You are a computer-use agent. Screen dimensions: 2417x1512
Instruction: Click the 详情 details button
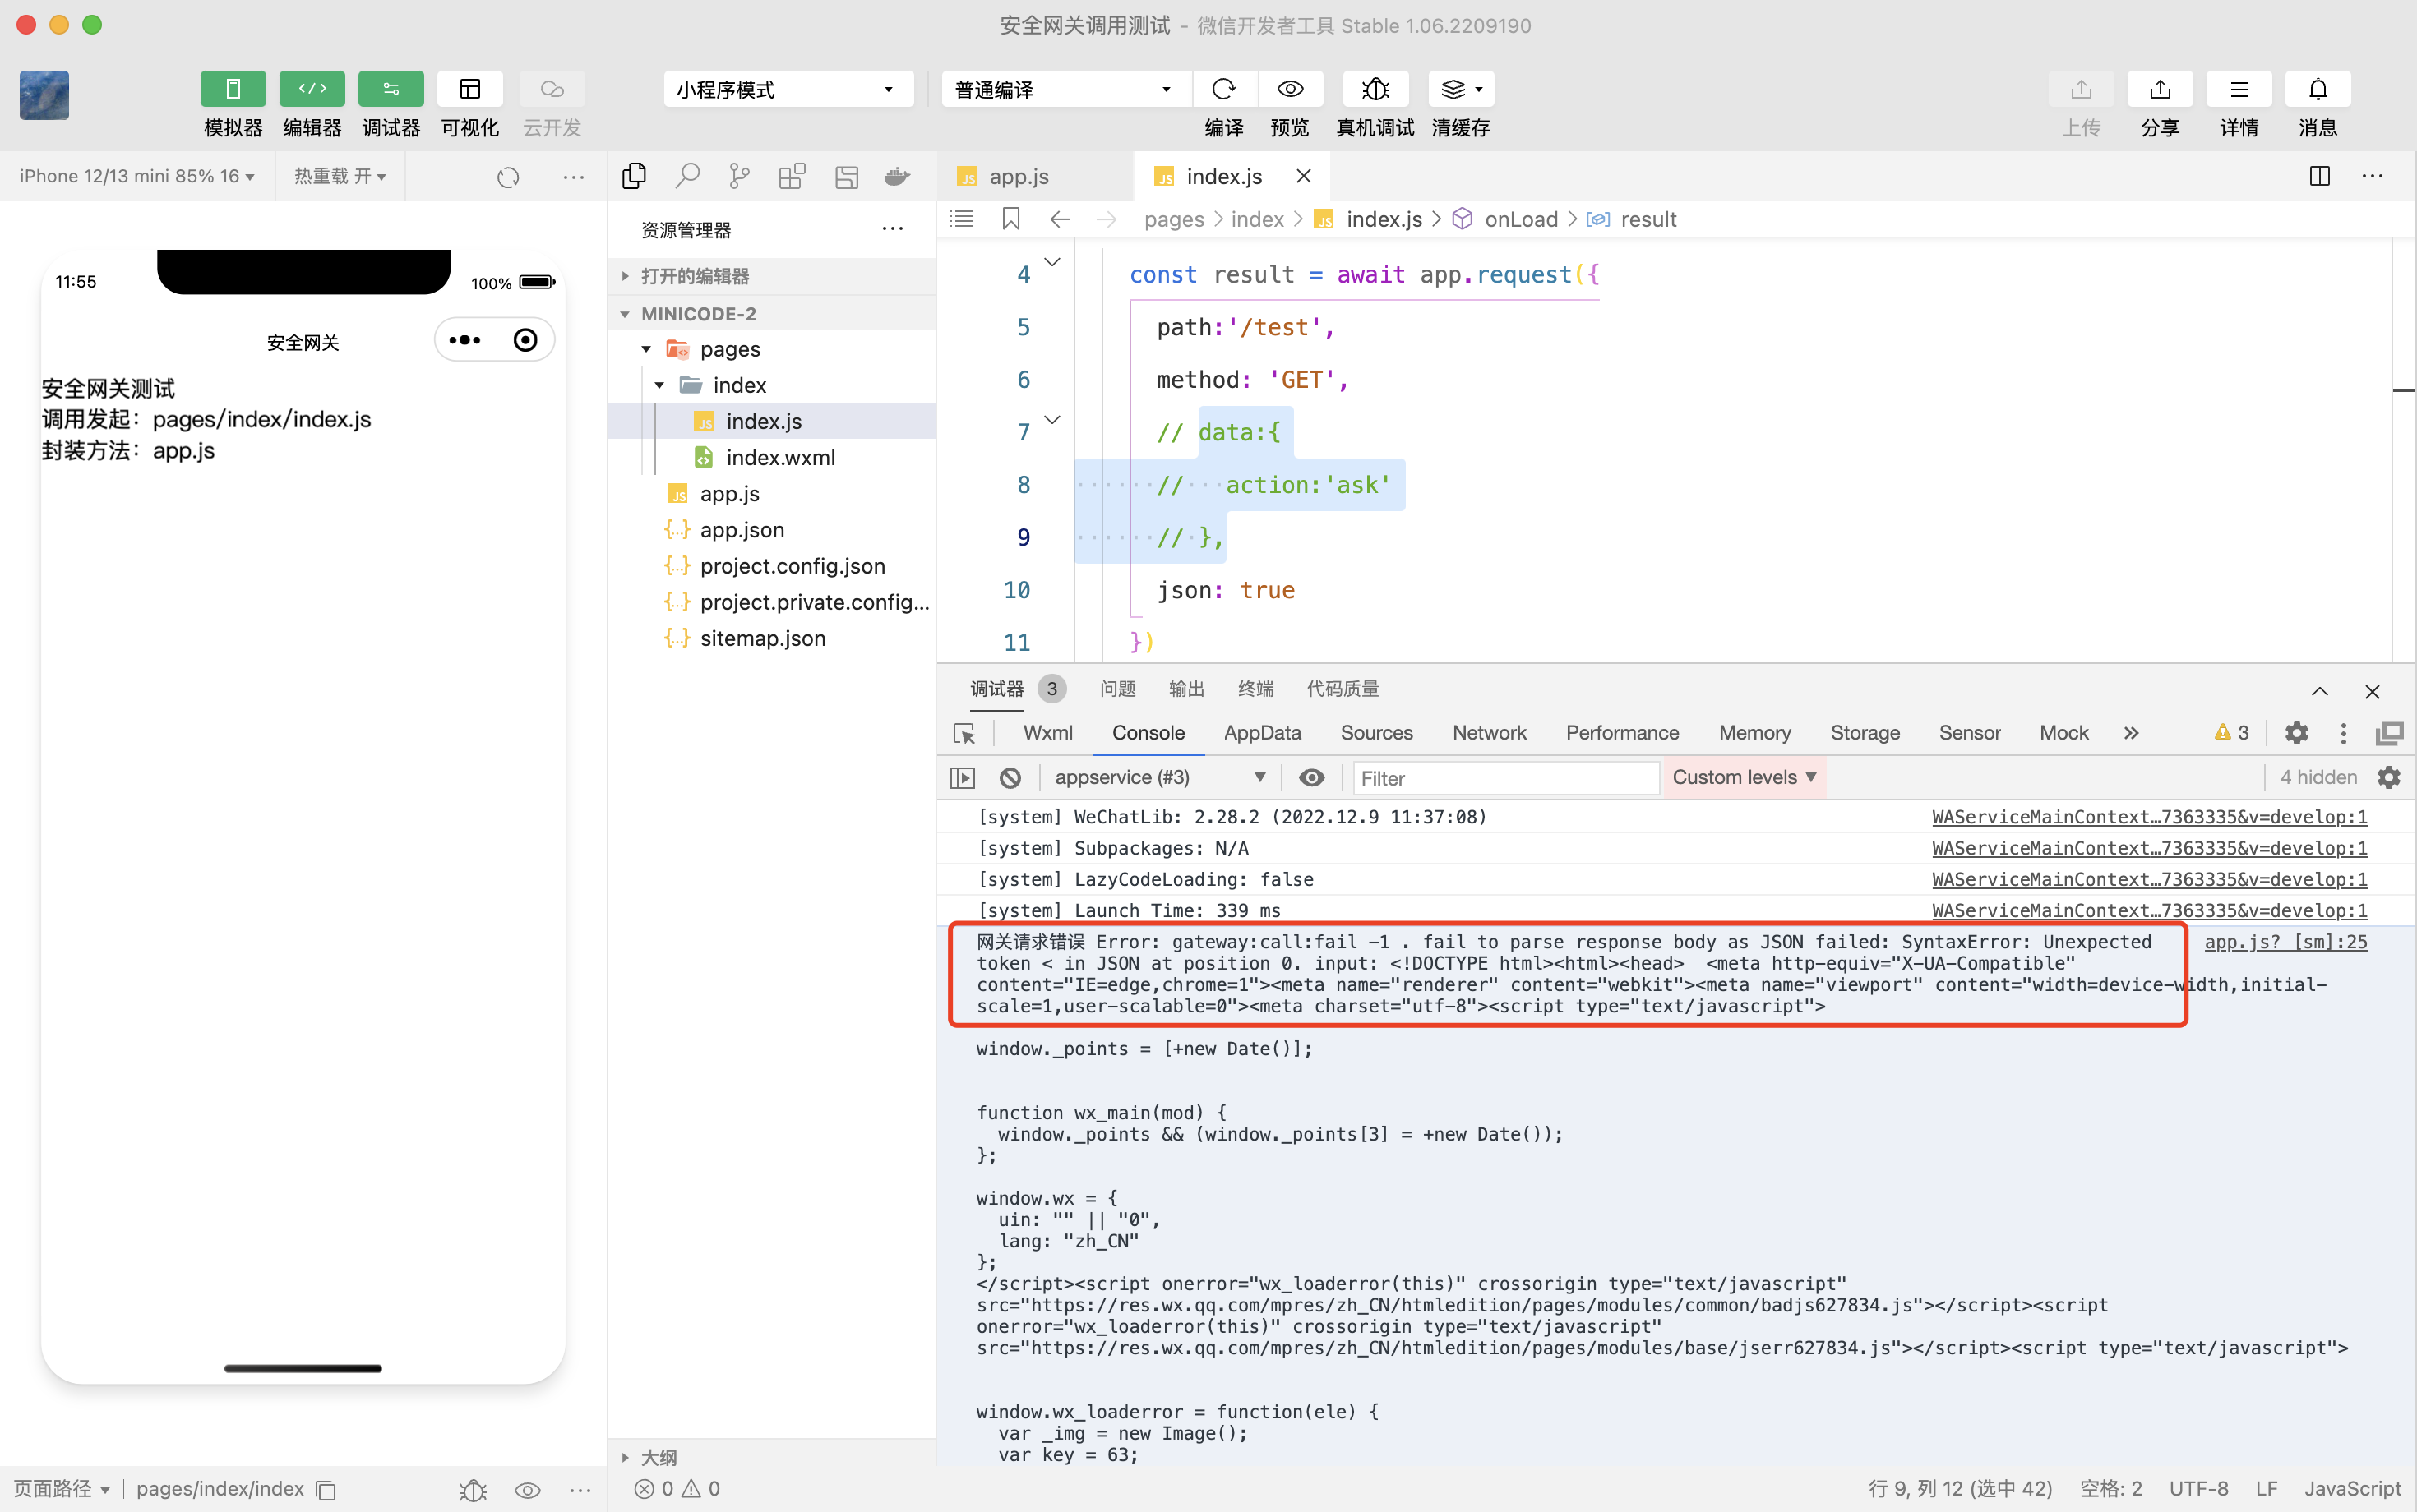(2238, 89)
